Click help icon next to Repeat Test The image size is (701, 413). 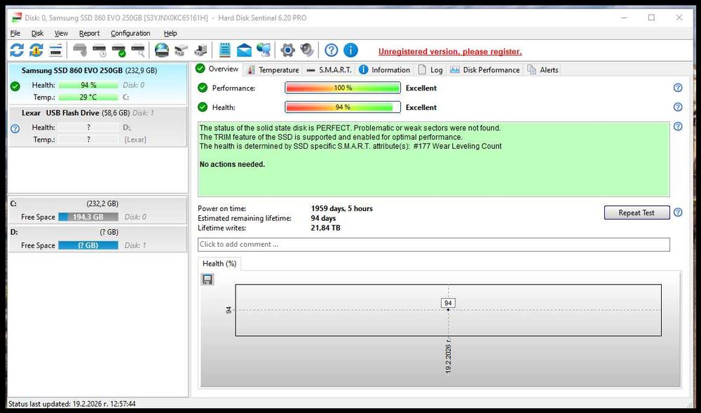coord(678,212)
